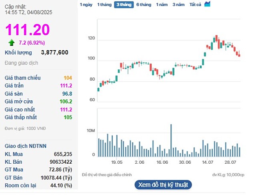The height and width of the screenshot is (195, 256).
Task: Choose the 3 năm chart period
Action: coord(179,4)
